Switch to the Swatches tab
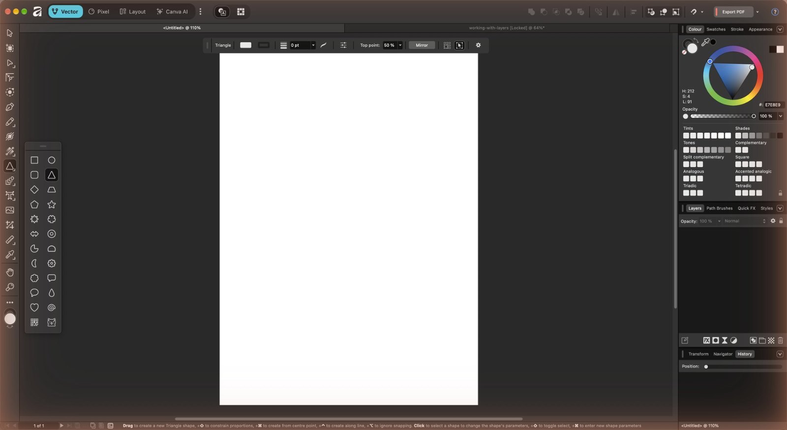The image size is (787, 430). tap(716, 29)
